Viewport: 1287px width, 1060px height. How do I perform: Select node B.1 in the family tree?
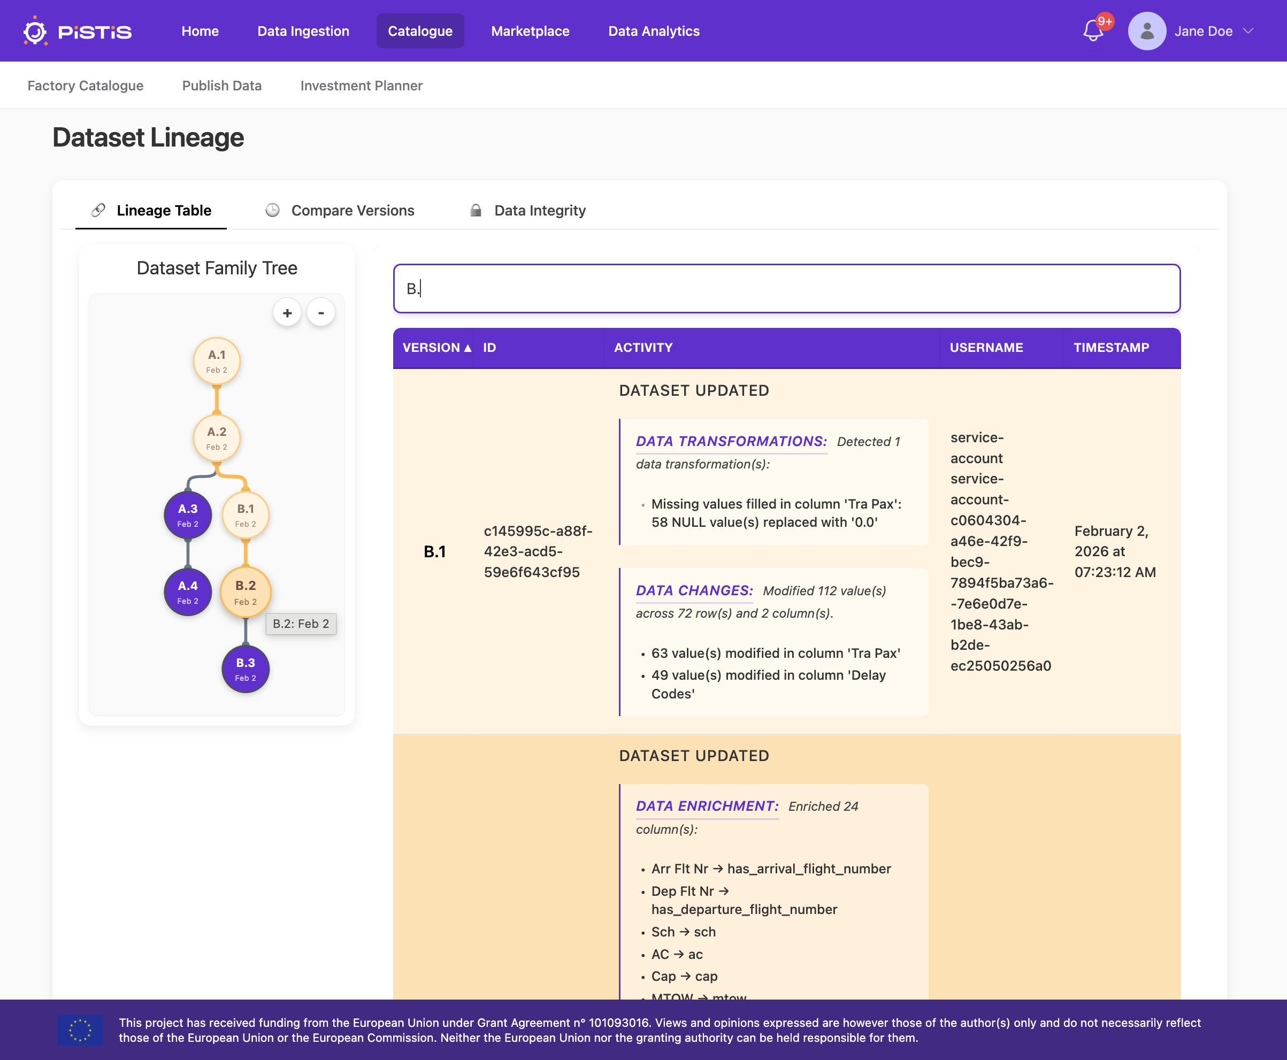246,514
